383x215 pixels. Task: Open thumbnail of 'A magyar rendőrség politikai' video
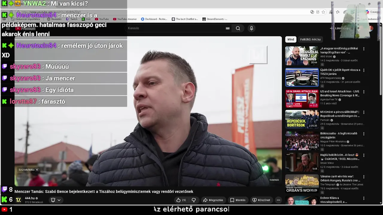click(302, 56)
